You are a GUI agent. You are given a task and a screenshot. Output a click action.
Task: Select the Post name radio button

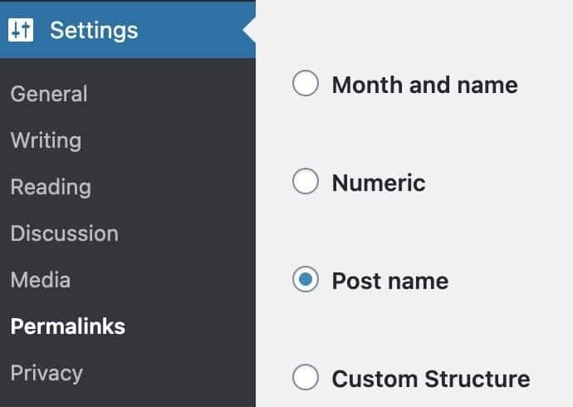(x=306, y=279)
